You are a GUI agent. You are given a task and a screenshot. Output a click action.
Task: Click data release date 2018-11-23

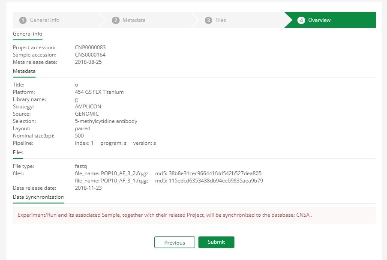88,188
